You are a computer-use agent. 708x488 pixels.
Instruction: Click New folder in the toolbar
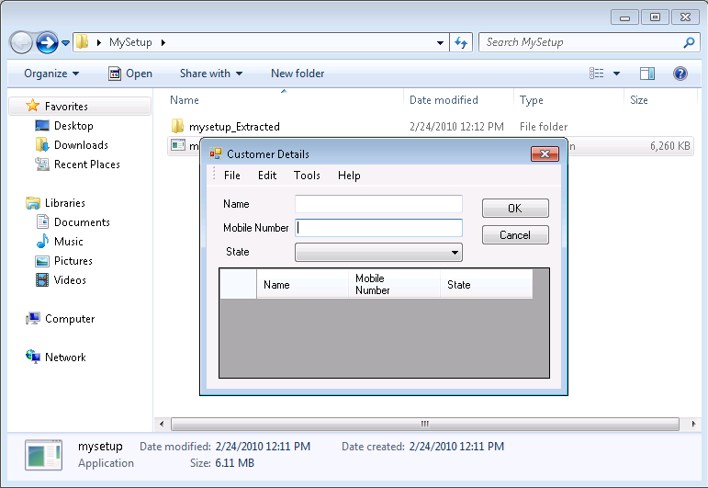tap(298, 74)
